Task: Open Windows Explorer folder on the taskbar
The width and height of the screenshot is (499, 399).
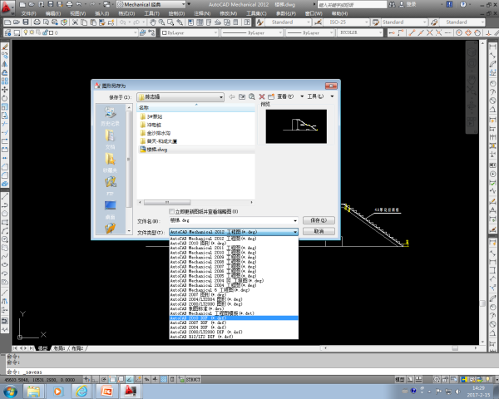Action: tap(33, 391)
